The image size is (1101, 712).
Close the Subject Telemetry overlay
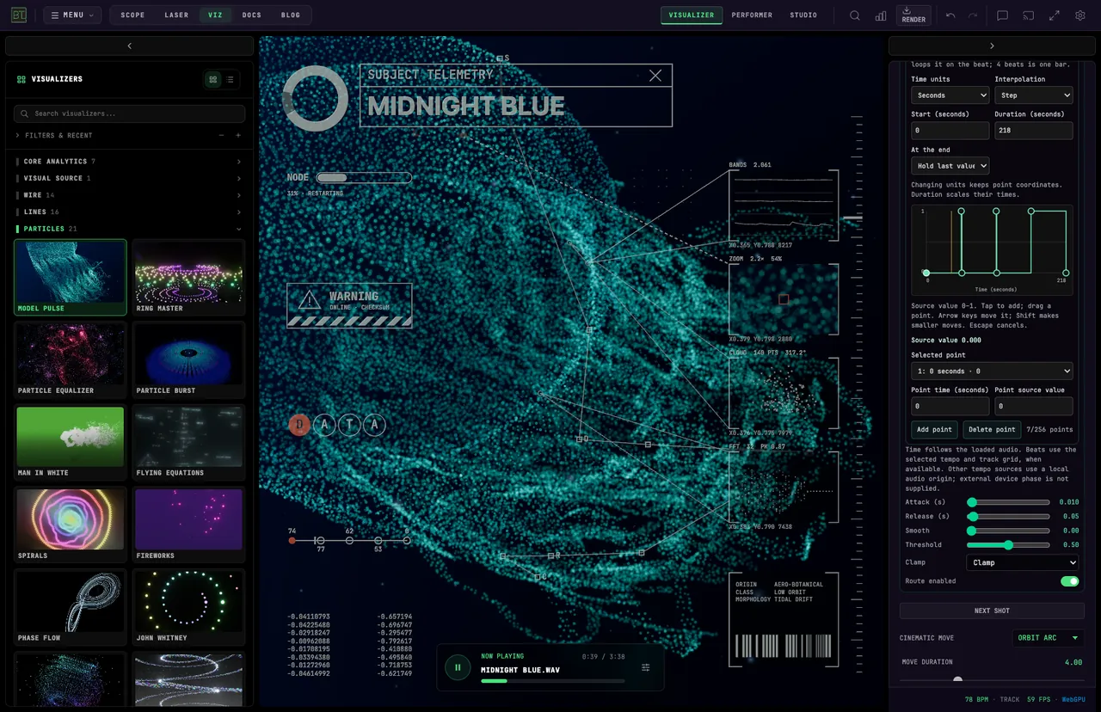(x=655, y=76)
